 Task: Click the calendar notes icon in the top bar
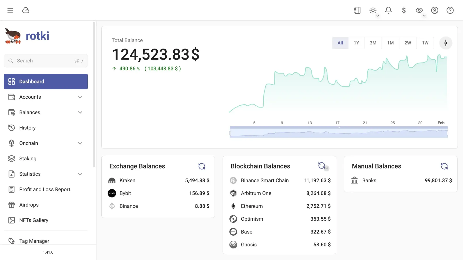(357, 10)
